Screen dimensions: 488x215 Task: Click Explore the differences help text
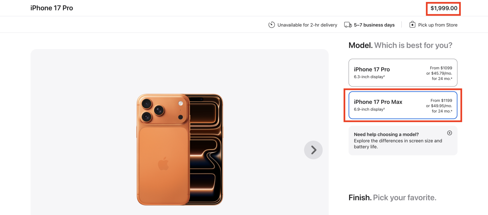tap(398, 144)
